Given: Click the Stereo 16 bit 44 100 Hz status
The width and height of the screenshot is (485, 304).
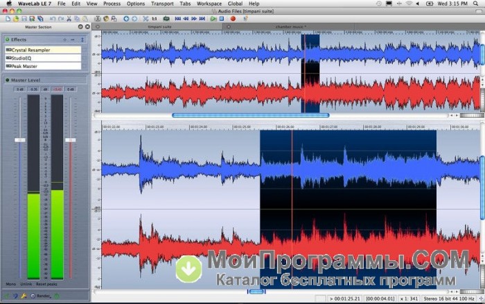Looking at the screenshot, I should (449, 298).
